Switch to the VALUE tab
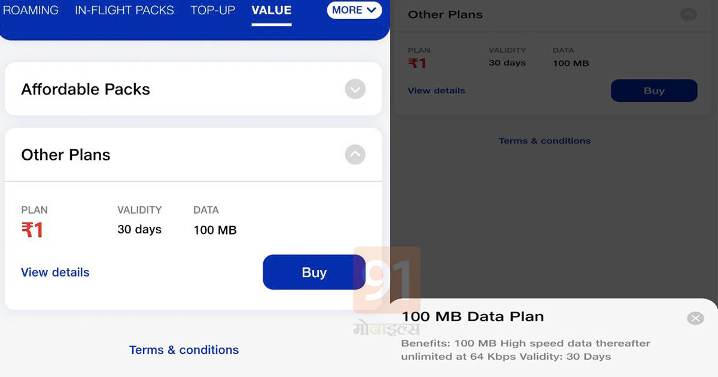The height and width of the screenshot is (377, 718). coord(271,10)
